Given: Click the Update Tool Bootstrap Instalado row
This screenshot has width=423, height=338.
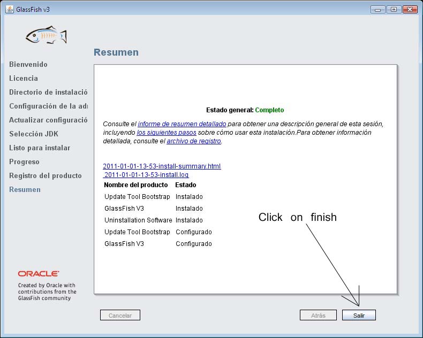Looking at the screenshot, I should (154, 197).
